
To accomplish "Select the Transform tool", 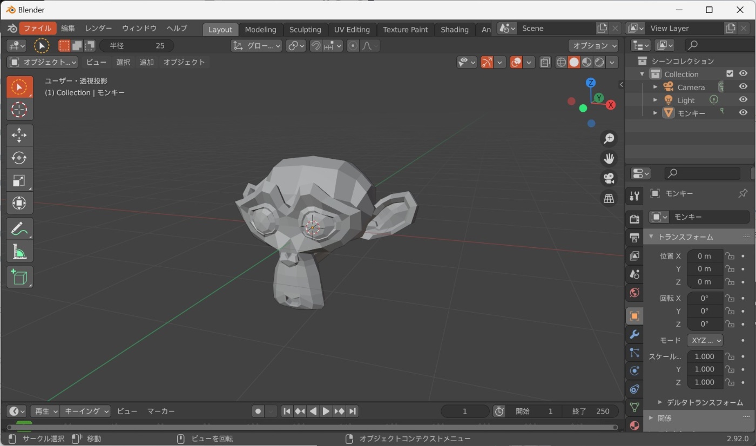I will coord(19,203).
